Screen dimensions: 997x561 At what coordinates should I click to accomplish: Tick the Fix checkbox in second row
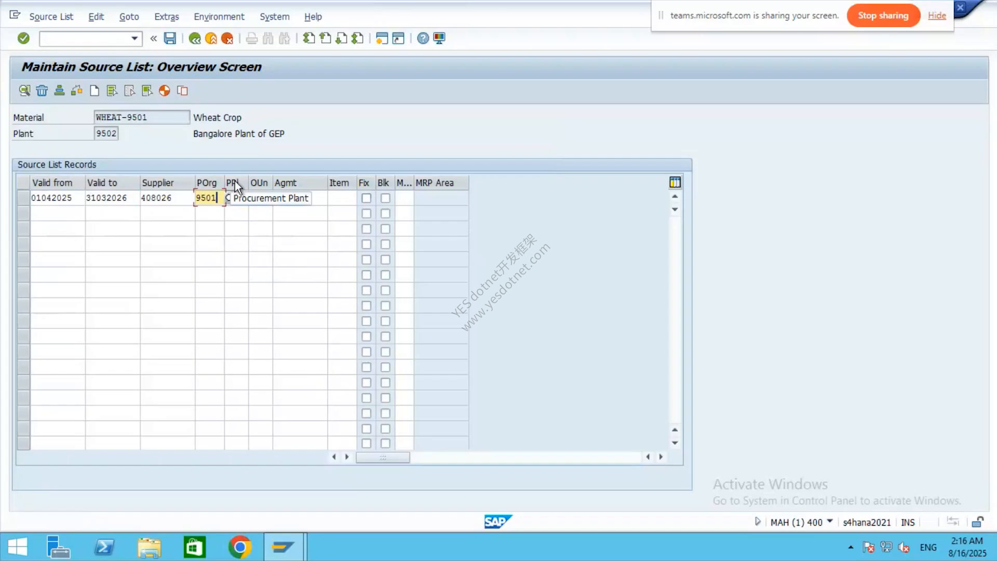tap(367, 213)
